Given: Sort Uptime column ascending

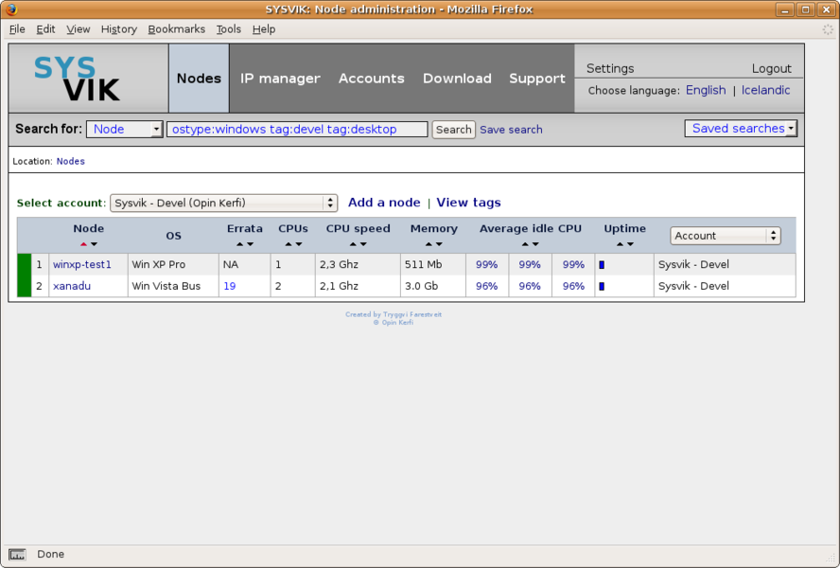Looking at the screenshot, I should [620, 244].
